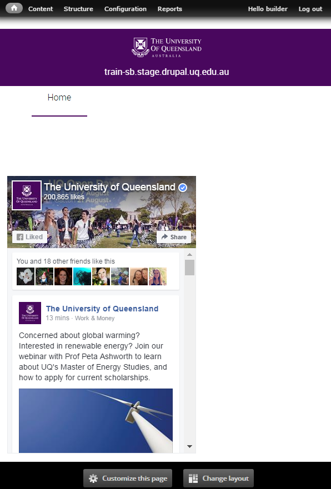Click the post text about global warming
The width and height of the screenshot is (331, 489).
pos(93,356)
